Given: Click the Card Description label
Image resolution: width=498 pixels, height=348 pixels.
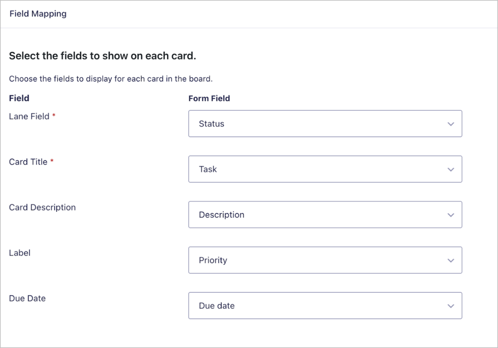Looking at the screenshot, I should pyautogui.click(x=42, y=207).
